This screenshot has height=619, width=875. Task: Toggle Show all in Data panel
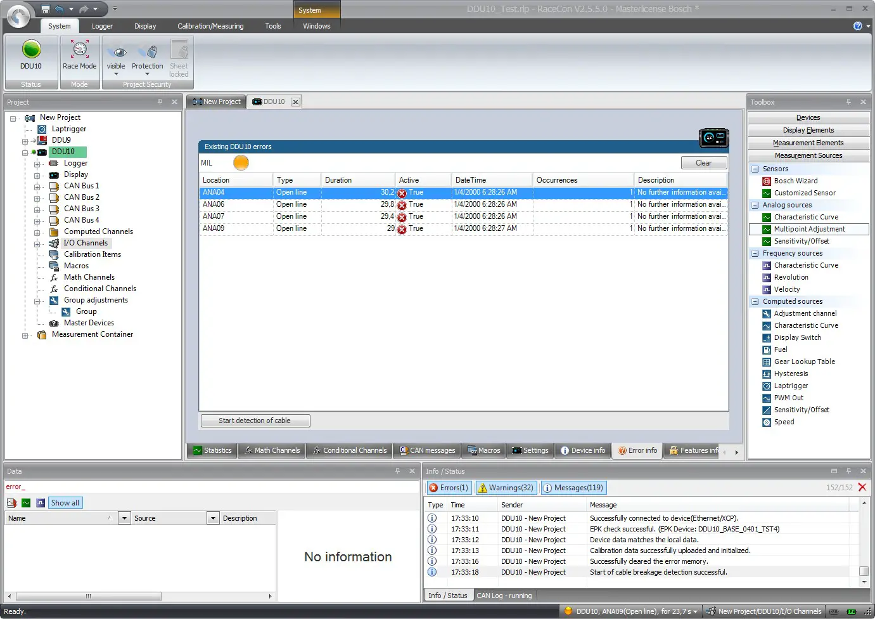(x=65, y=503)
